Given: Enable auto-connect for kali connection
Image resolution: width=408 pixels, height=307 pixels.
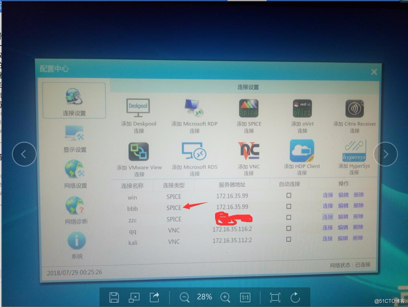Looking at the screenshot, I should click(x=289, y=239).
